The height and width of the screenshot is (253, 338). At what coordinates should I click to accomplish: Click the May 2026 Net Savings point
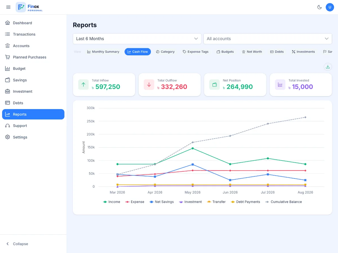193,164
